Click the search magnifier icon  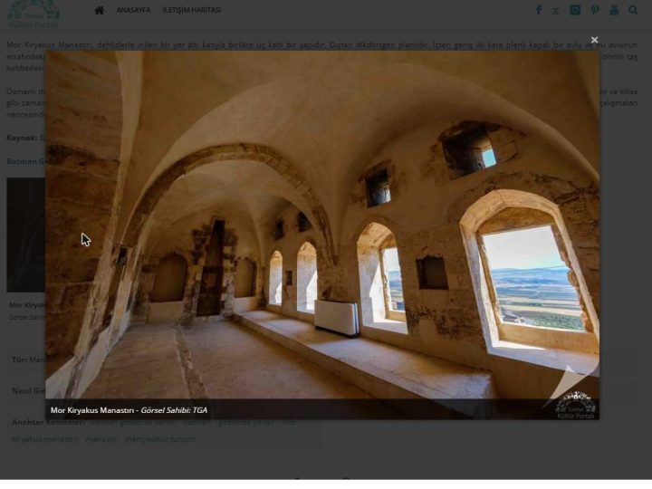(x=633, y=10)
